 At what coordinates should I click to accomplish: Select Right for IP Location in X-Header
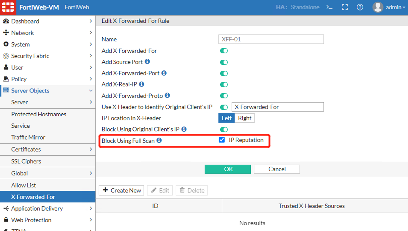245,118
